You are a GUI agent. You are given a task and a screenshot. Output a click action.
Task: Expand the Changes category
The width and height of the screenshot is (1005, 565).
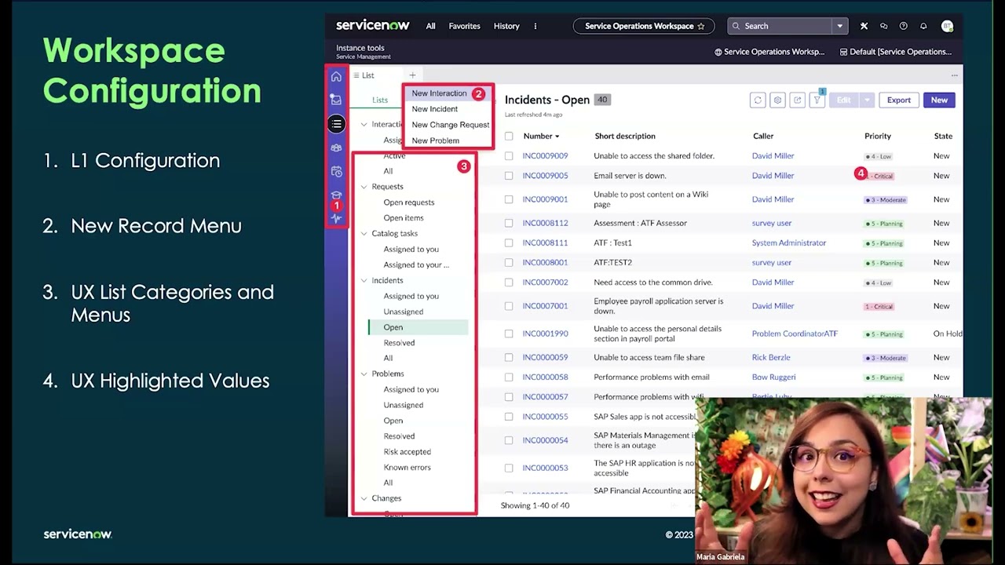[364, 498]
